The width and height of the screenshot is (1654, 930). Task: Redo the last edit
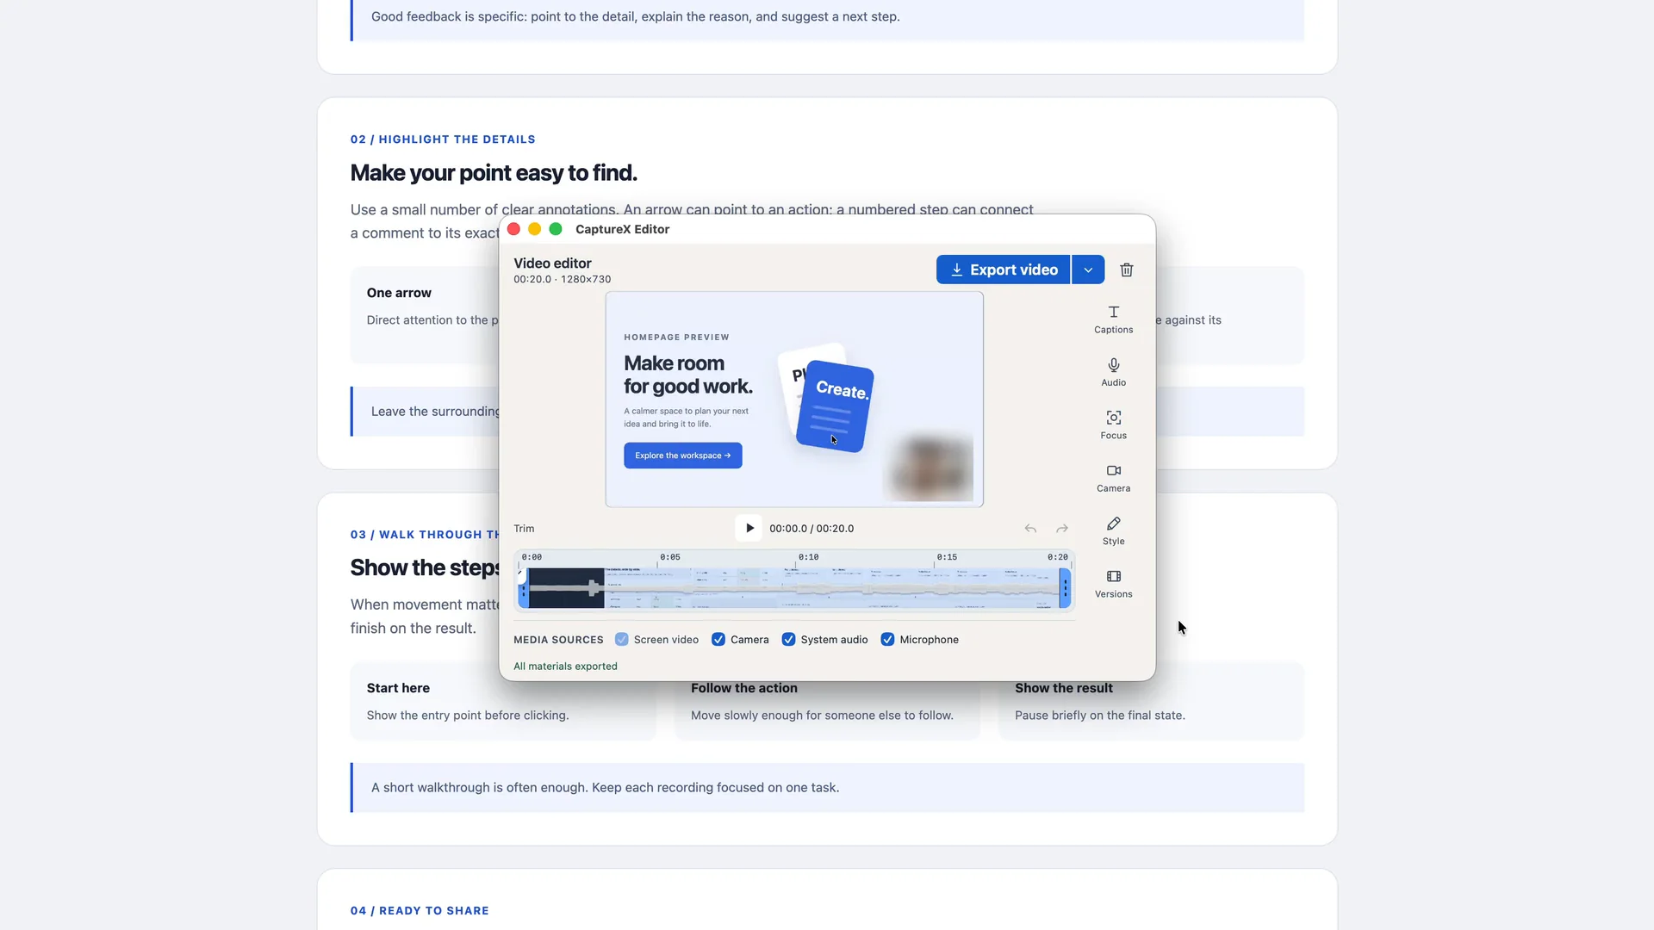point(1062,529)
